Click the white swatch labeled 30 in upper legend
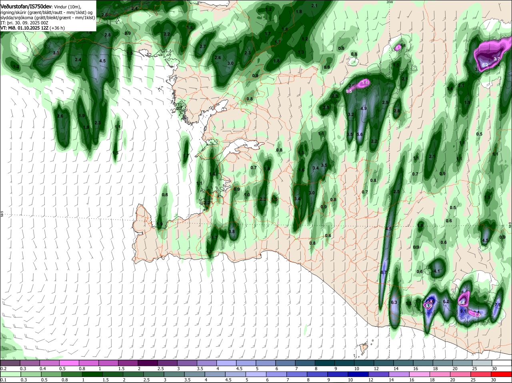 pyautogui.click(x=502, y=363)
